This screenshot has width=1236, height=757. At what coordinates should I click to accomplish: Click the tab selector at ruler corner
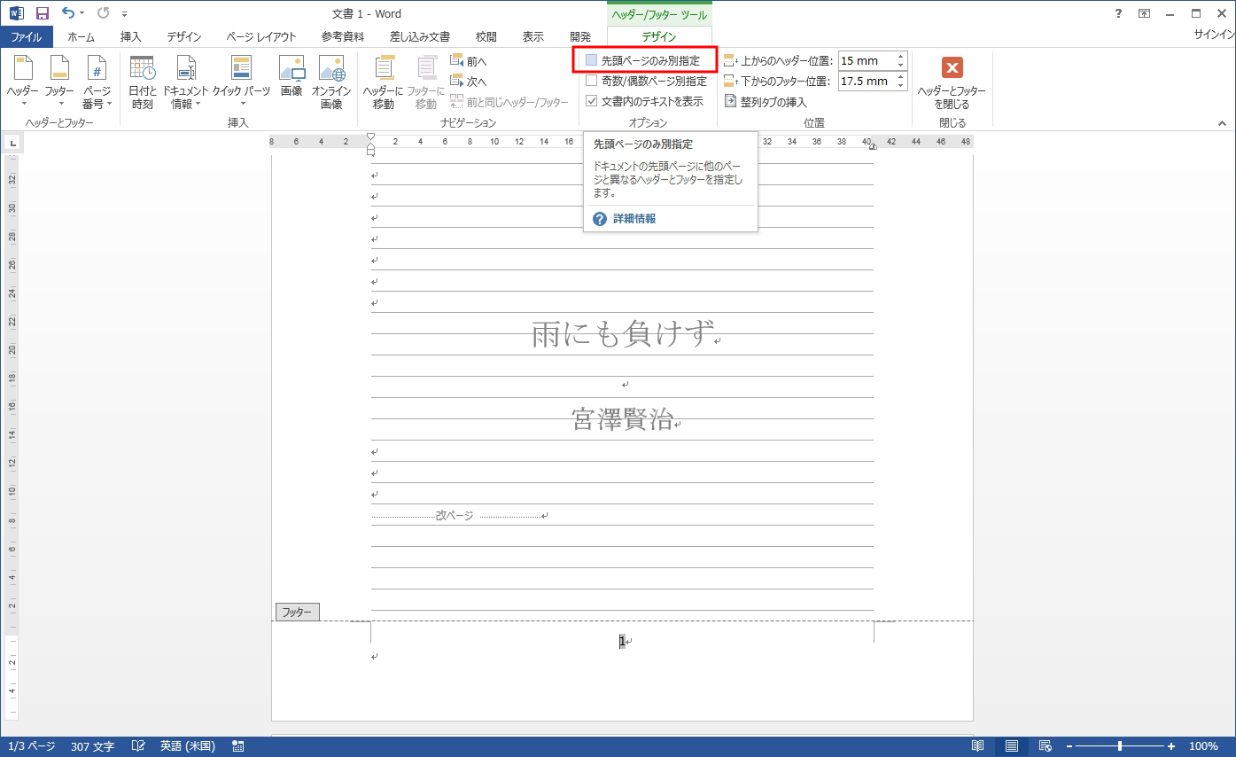[x=13, y=144]
